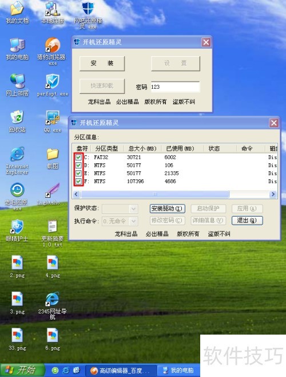The width and height of the screenshot is (286, 377).
Task: Uncheck the D: partition checkbox
Action: tap(78, 165)
